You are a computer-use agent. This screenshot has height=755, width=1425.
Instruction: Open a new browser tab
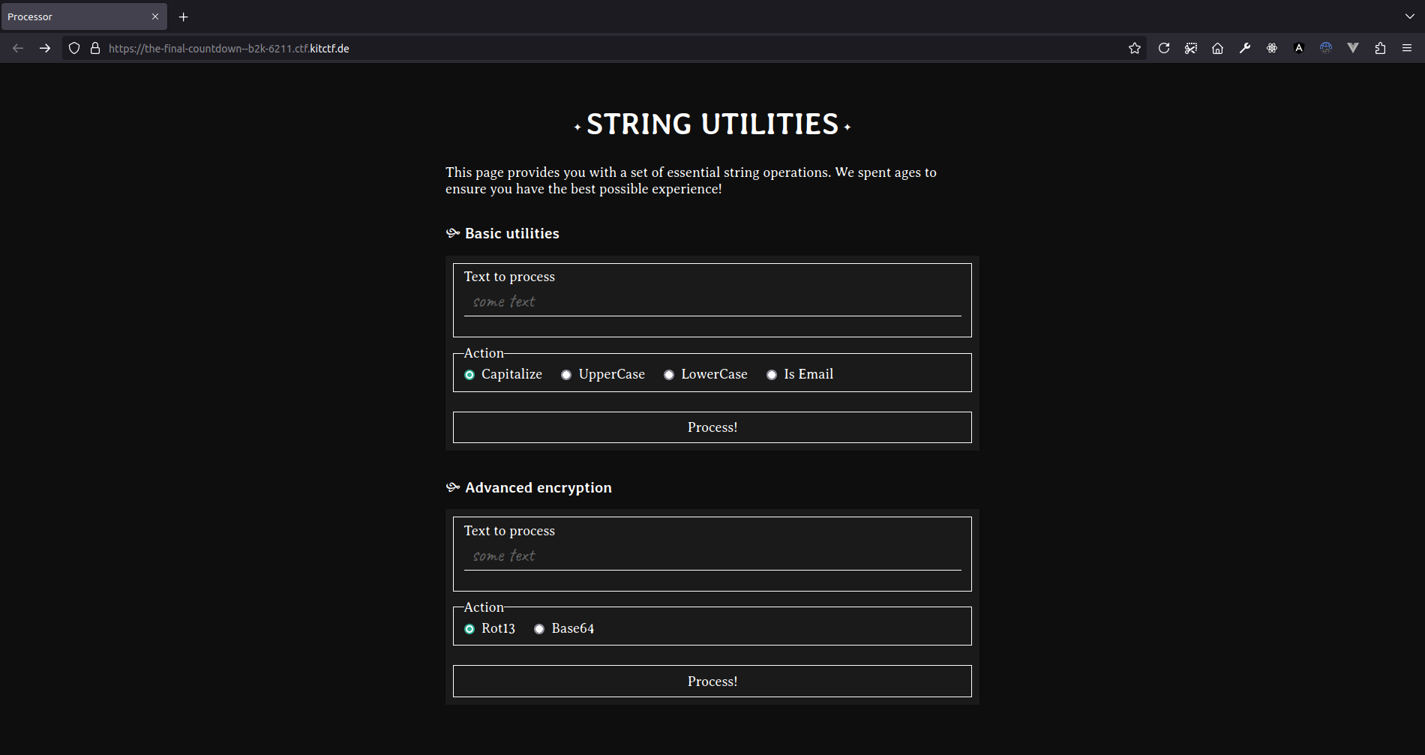point(183,16)
